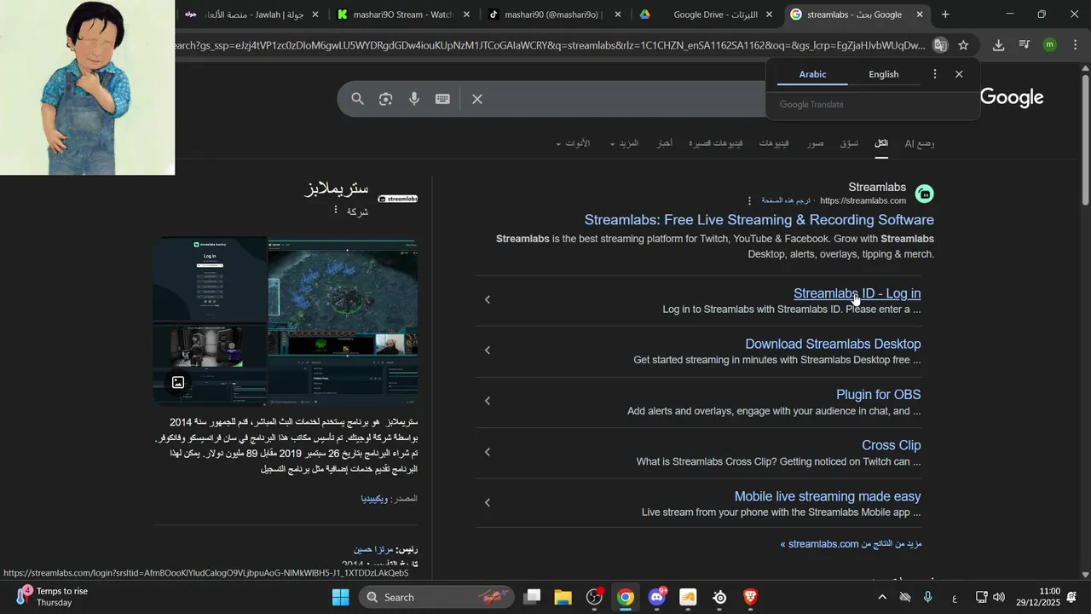Open the on-screen keyboard input tool
Image resolution: width=1091 pixels, height=614 pixels.
coord(442,99)
